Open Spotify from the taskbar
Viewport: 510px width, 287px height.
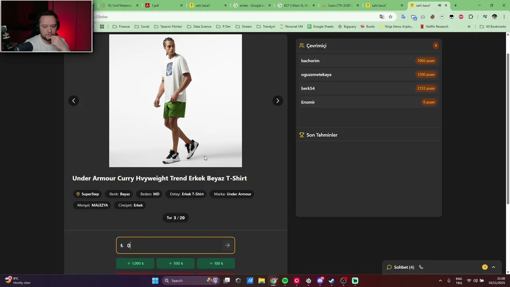pos(285,281)
